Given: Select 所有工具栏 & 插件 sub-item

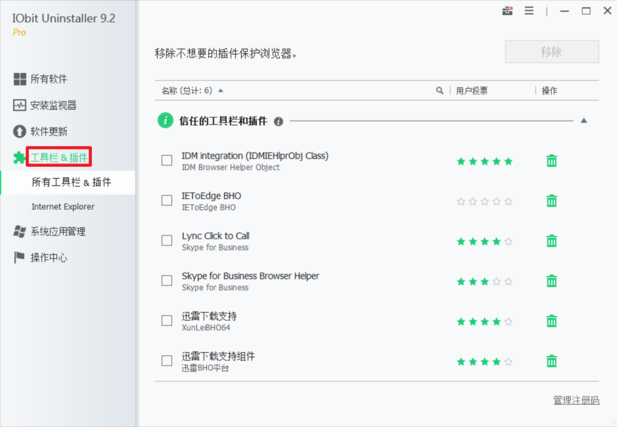Looking at the screenshot, I should click(71, 182).
